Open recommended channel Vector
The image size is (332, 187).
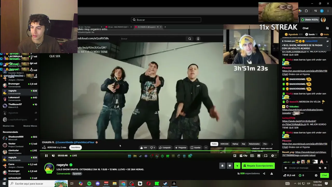[20, 145]
